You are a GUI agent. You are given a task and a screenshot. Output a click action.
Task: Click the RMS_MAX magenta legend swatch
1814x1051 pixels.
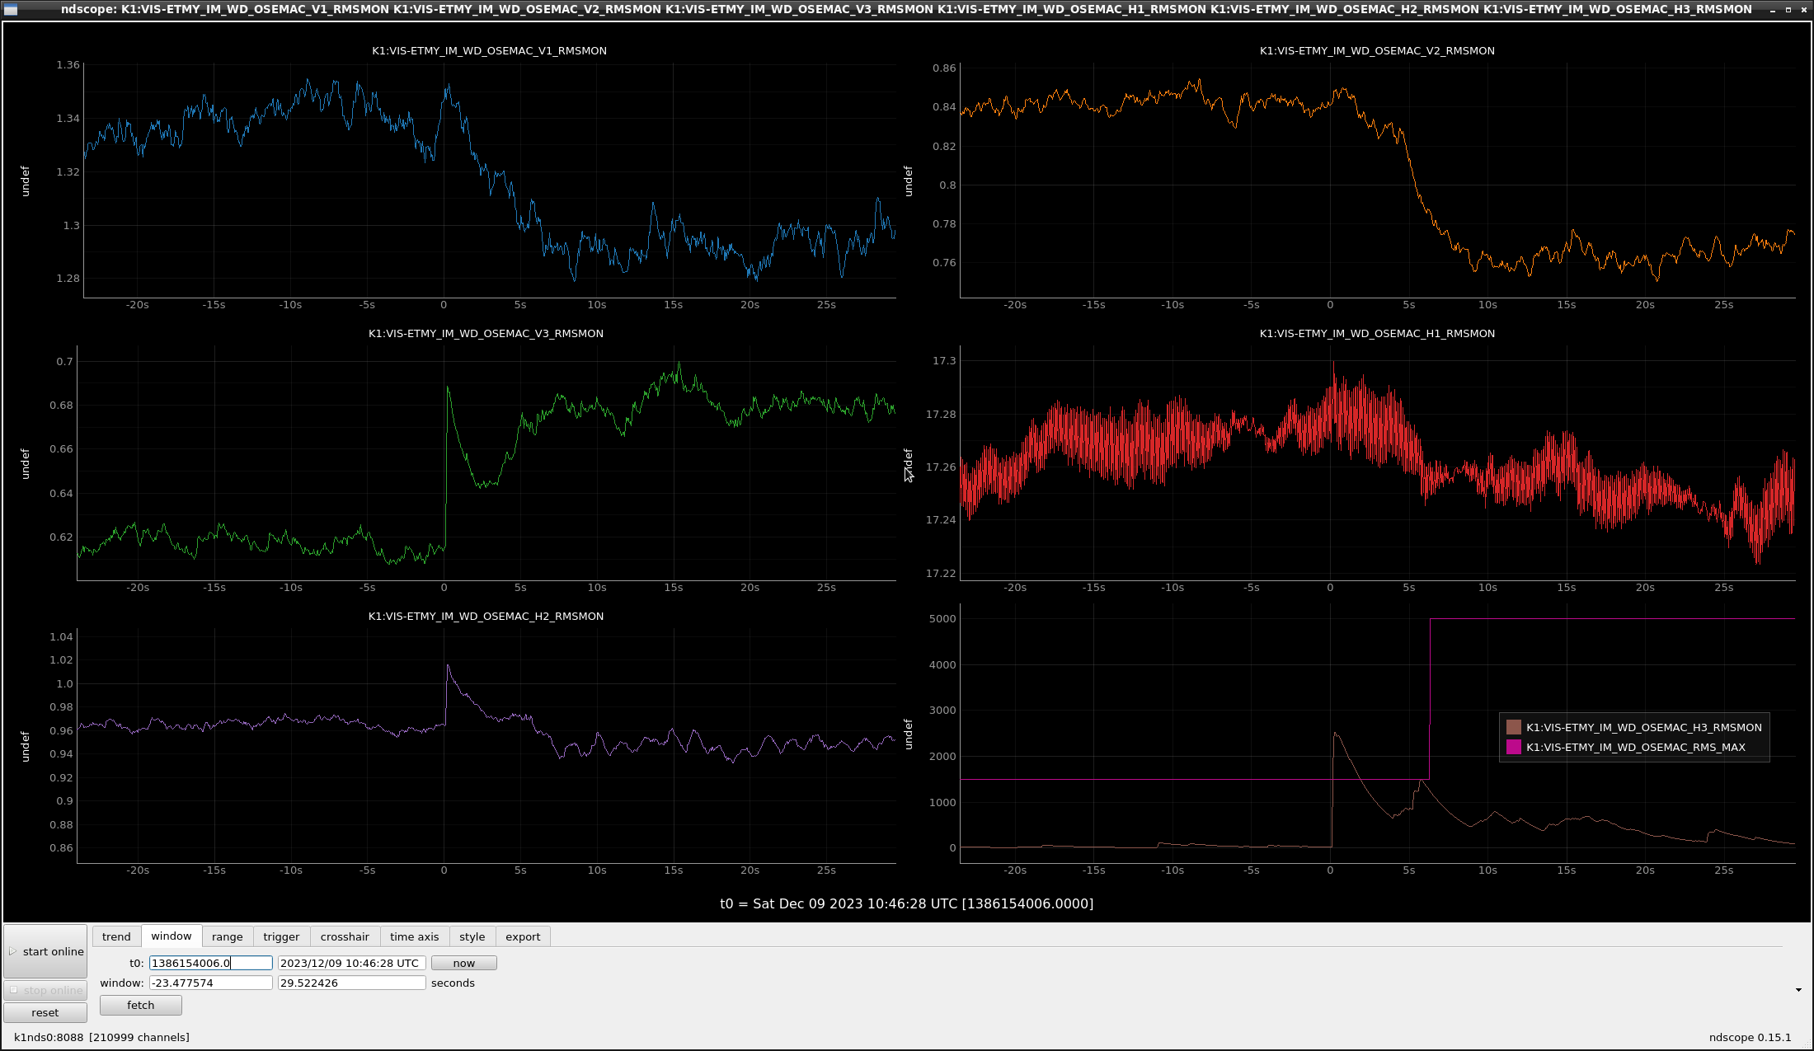1514,747
